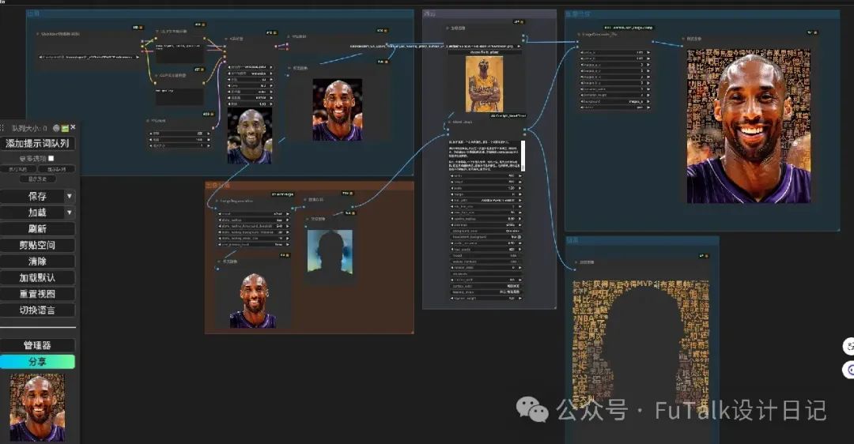Click the scrollbar of the word cloud text box

(x=523, y=156)
